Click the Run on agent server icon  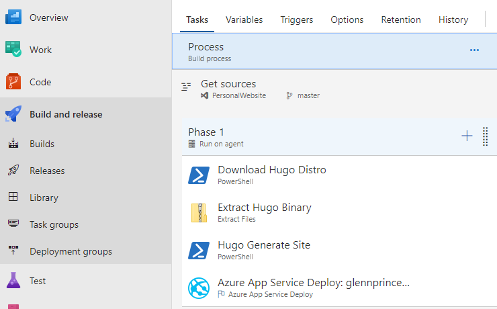click(192, 144)
